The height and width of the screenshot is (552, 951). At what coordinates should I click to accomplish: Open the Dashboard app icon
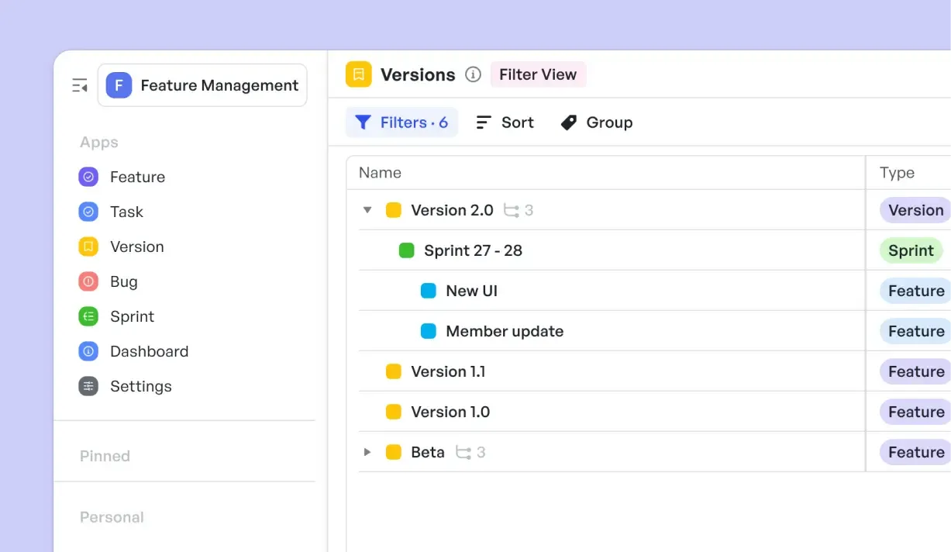(x=88, y=351)
